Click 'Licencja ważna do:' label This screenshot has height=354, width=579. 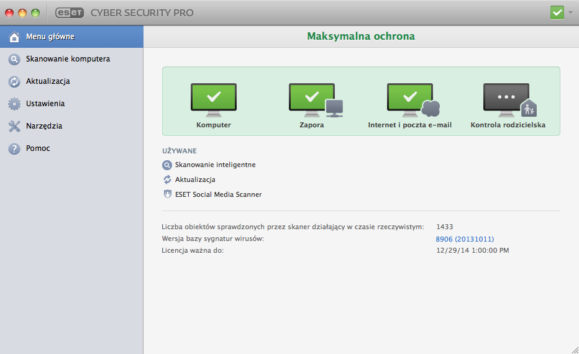193,250
